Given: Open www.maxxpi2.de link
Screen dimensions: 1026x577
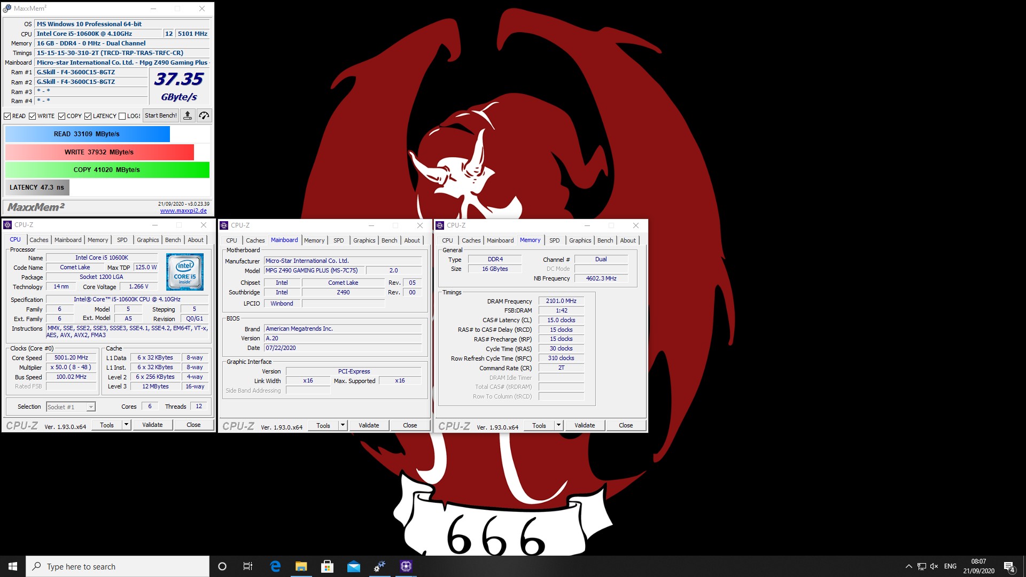Looking at the screenshot, I should tap(183, 210).
